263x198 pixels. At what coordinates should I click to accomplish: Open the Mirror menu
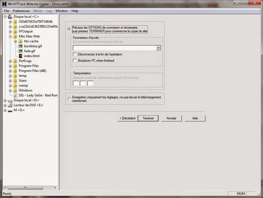click(38, 11)
